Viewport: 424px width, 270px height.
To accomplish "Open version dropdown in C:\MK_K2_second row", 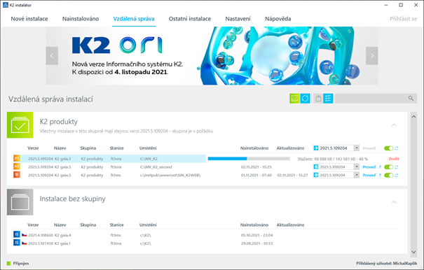I will point(357,167).
